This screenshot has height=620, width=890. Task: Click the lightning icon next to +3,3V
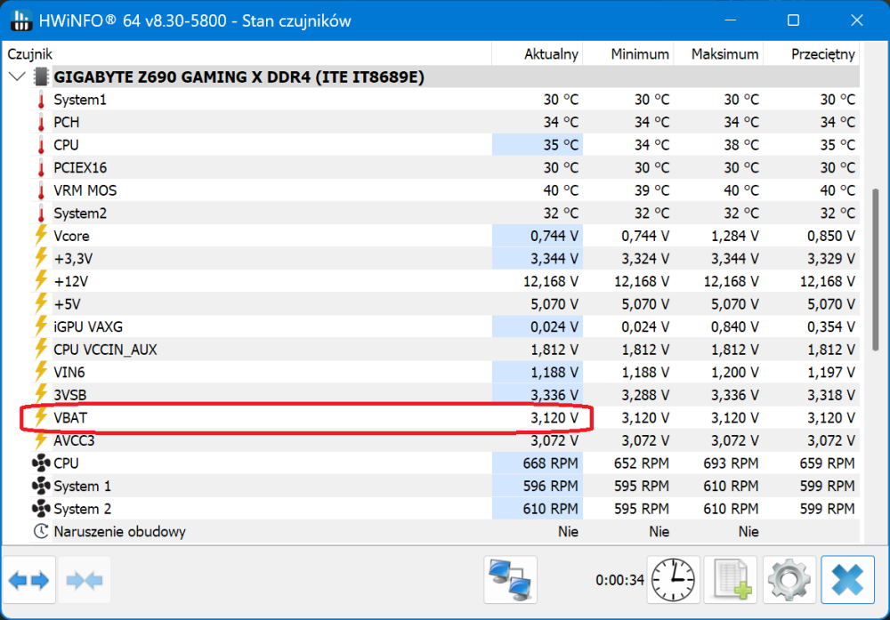tap(41, 258)
